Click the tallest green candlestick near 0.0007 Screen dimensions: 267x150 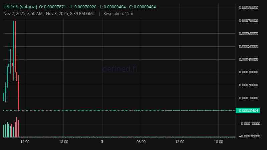pyautogui.click(x=14, y=43)
